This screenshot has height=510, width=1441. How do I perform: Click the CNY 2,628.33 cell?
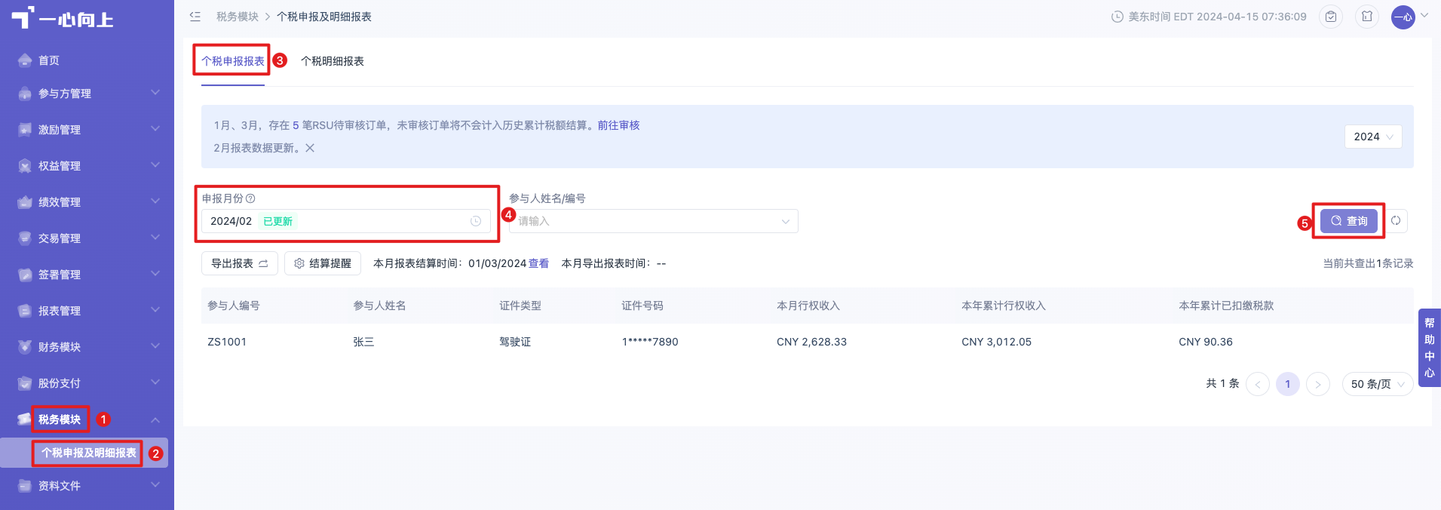click(x=811, y=342)
